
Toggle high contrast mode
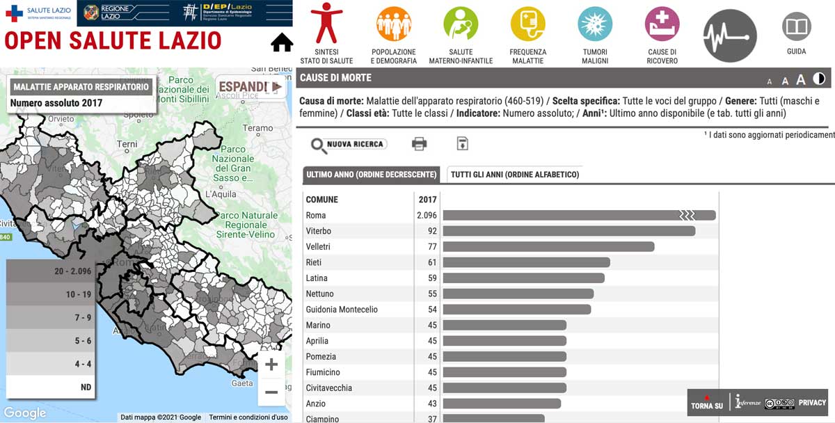819,79
